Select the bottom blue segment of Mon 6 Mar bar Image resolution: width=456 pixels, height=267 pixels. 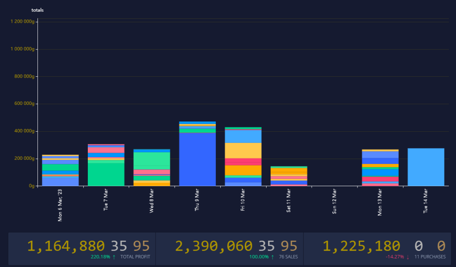pos(60,181)
